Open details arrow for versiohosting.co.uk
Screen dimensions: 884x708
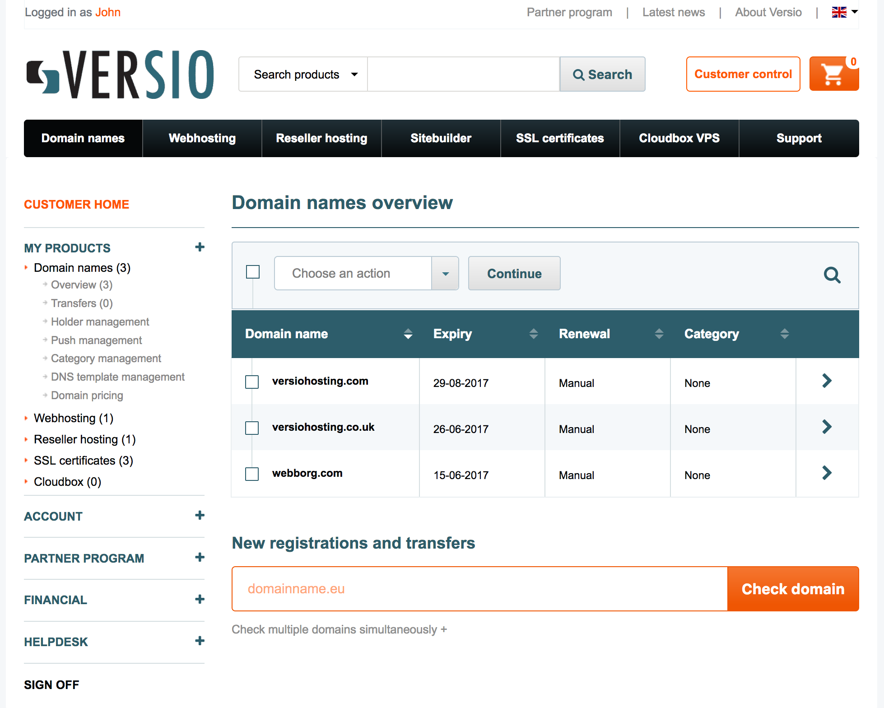[x=827, y=427]
